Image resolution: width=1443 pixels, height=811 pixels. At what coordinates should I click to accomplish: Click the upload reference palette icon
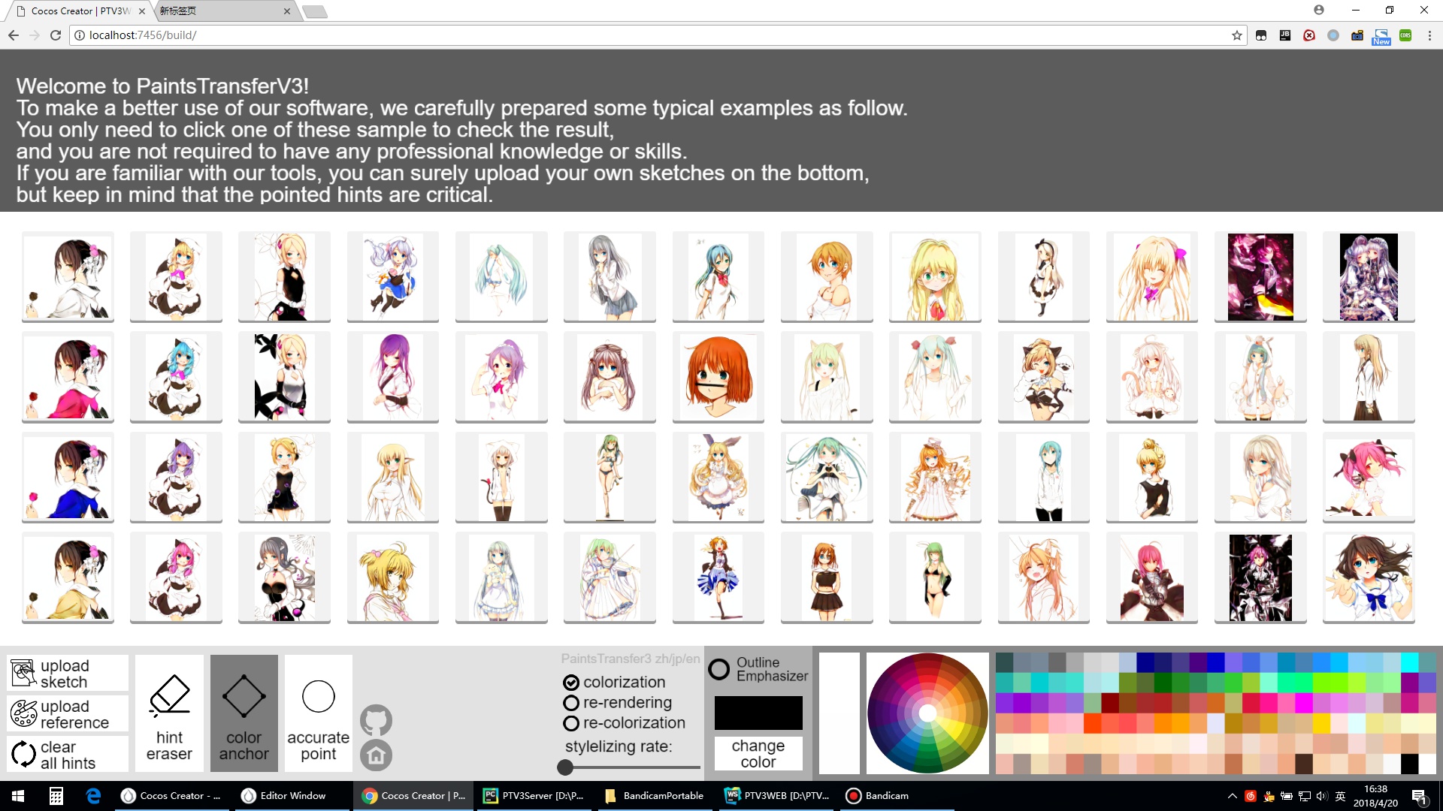23,714
